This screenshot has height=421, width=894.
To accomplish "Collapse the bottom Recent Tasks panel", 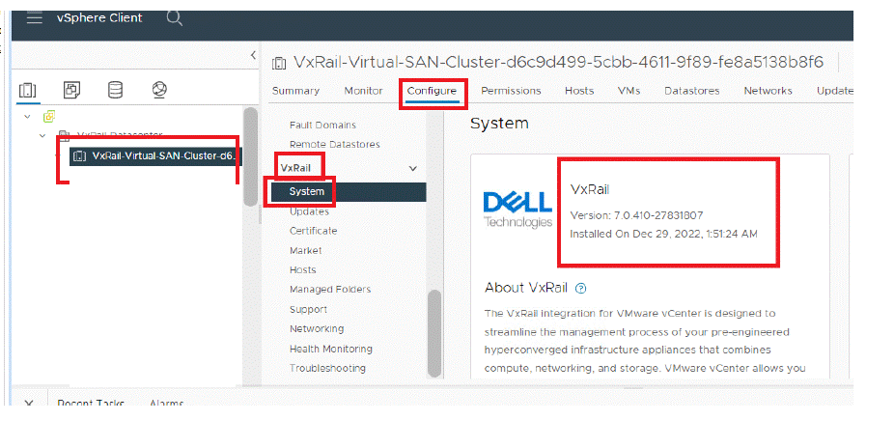I will click(29, 404).
